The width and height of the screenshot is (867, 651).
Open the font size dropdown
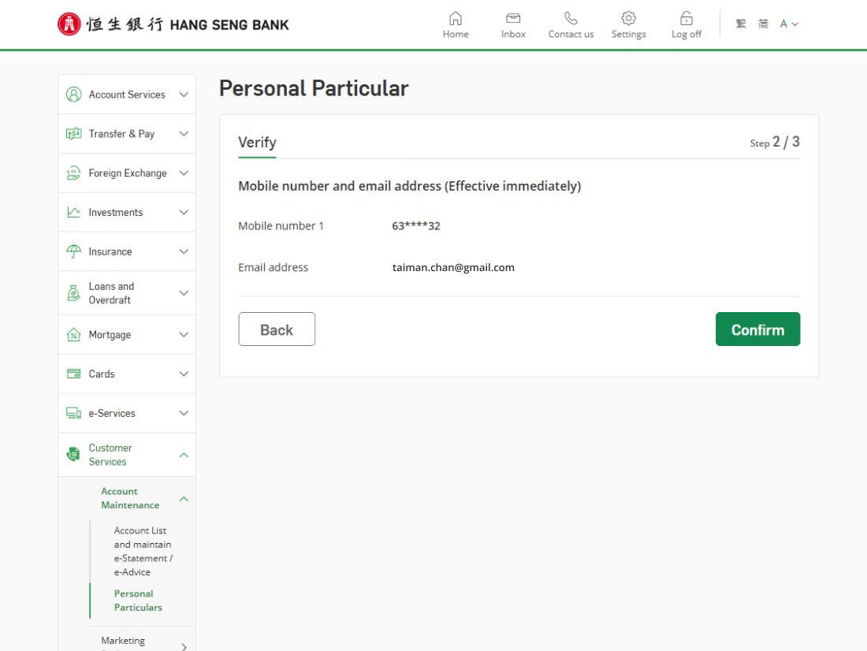[789, 24]
